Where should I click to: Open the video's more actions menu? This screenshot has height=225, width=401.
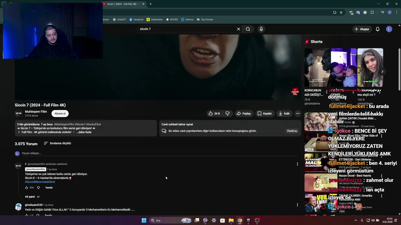coord(298,113)
